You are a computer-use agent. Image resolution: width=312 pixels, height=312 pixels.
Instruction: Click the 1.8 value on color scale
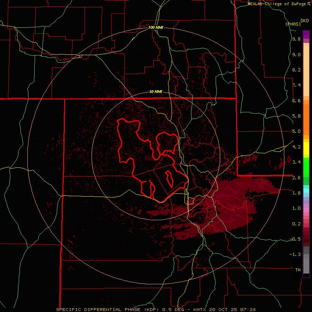coord(296,193)
